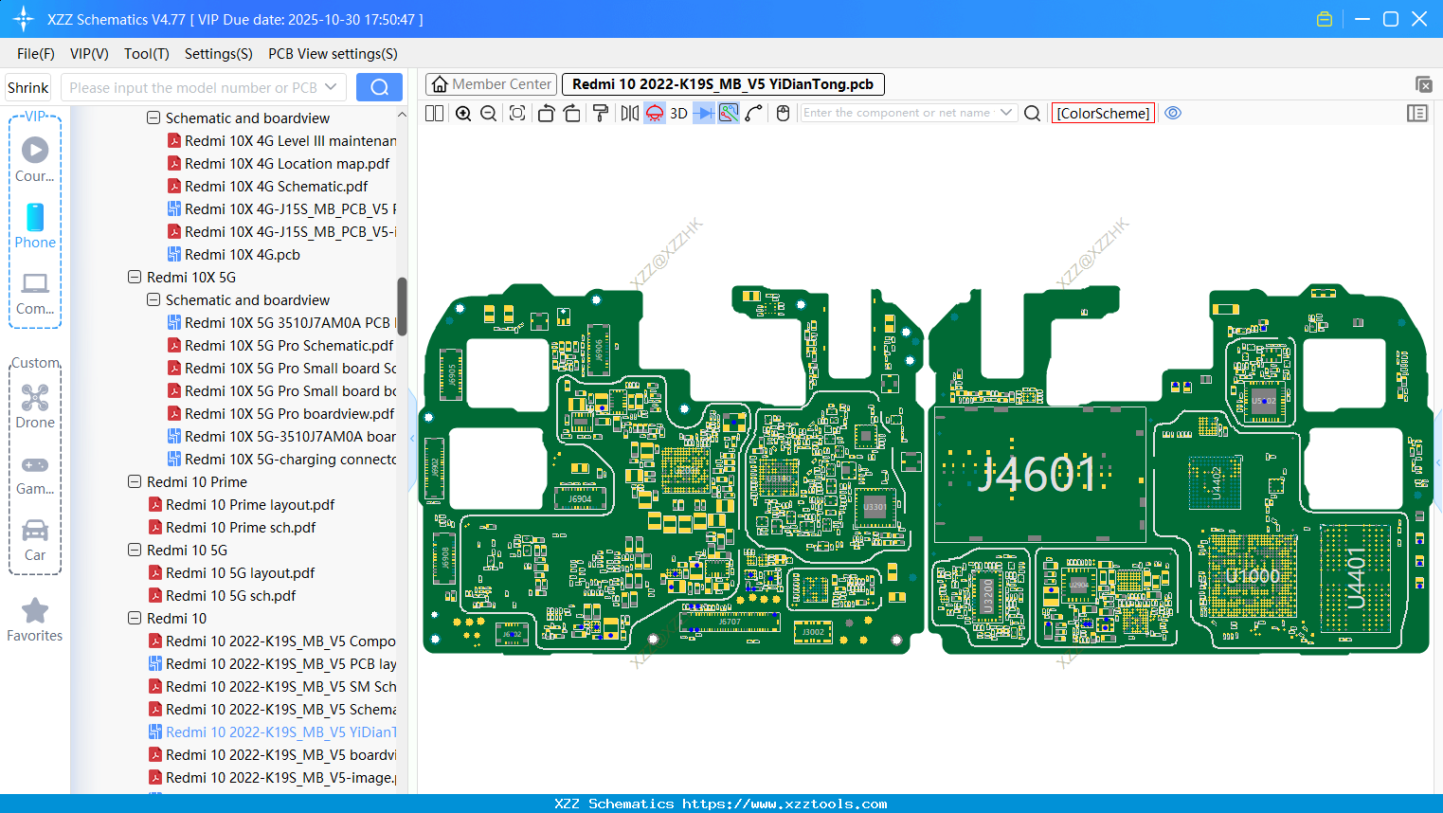
Task: Open Redmi 10 5G sch.pdf file
Action: [x=230, y=596]
